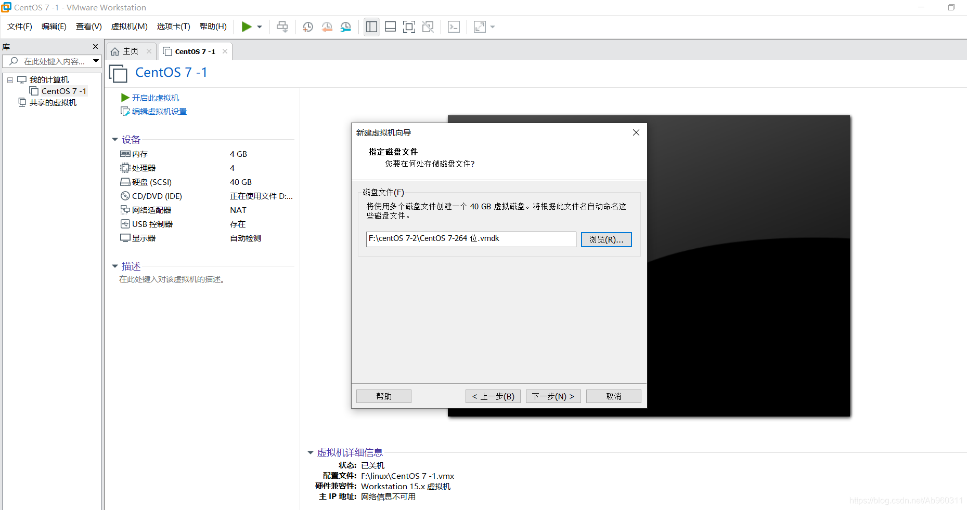Close the CentOS 7 -1 tab
The image size is (967, 510).
pyautogui.click(x=225, y=51)
